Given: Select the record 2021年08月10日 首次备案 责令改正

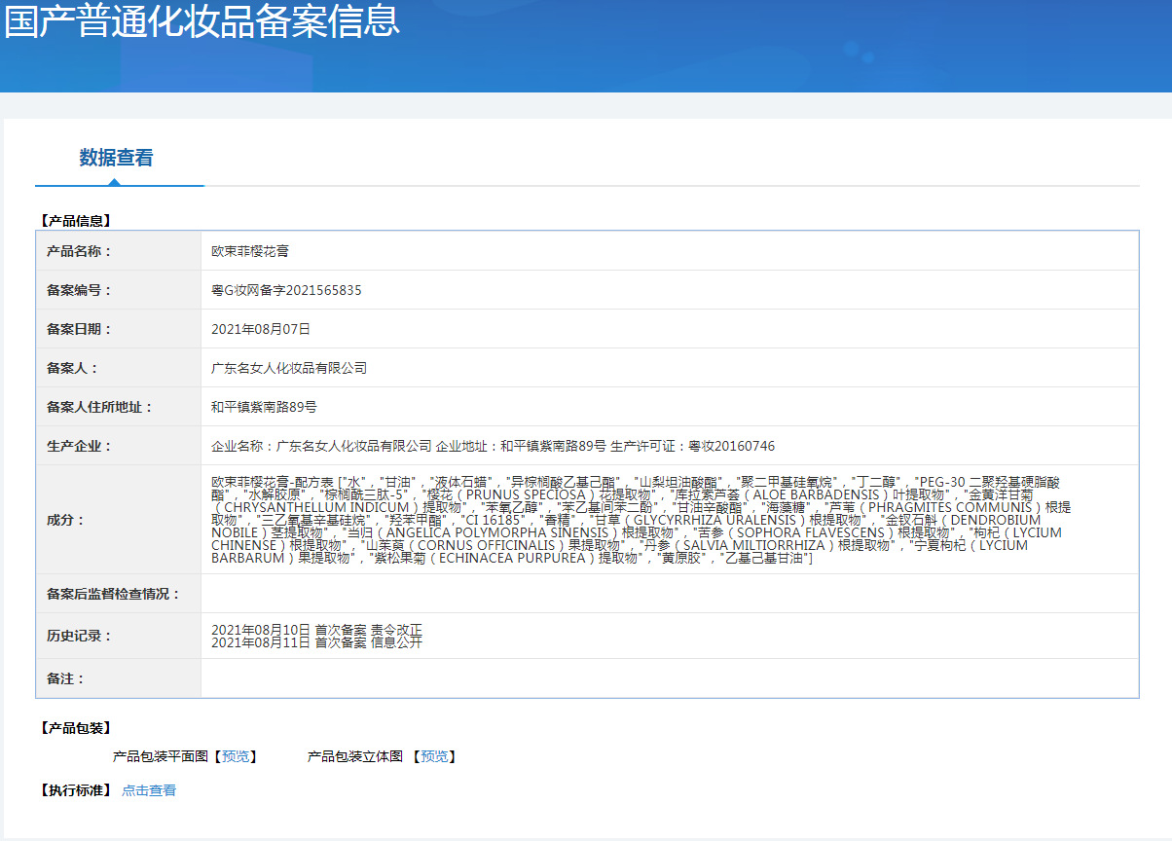Looking at the screenshot, I should 317,630.
